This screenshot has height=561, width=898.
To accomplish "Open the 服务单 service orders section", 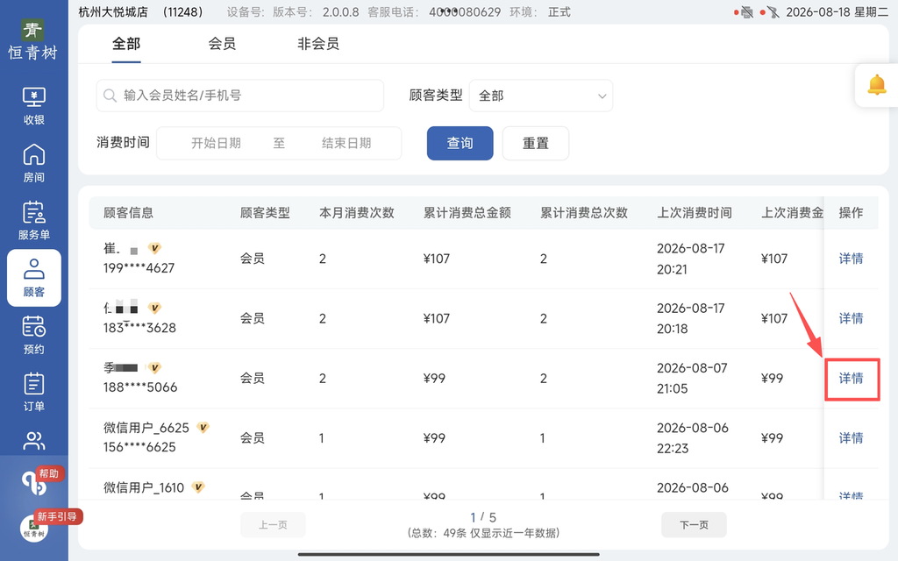I will click(x=34, y=220).
